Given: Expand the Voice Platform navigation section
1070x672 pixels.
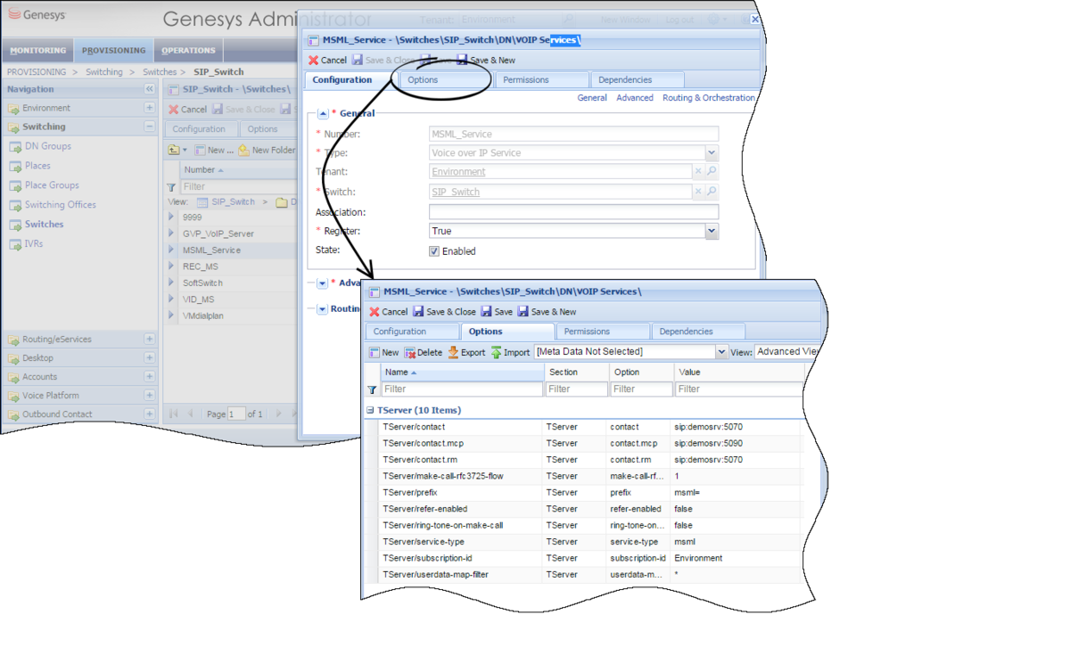Looking at the screenshot, I should coord(150,396).
